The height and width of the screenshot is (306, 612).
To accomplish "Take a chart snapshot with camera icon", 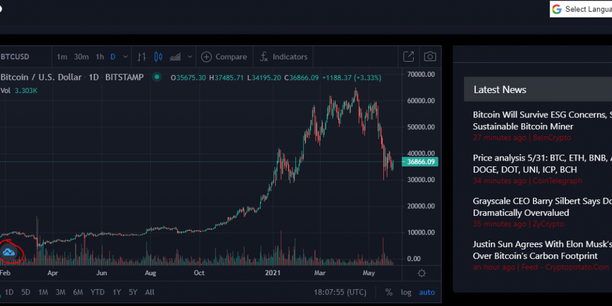I will tap(430, 56).
